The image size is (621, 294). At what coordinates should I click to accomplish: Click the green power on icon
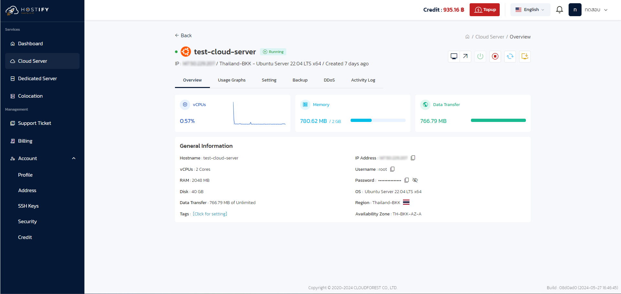point(480,56)
